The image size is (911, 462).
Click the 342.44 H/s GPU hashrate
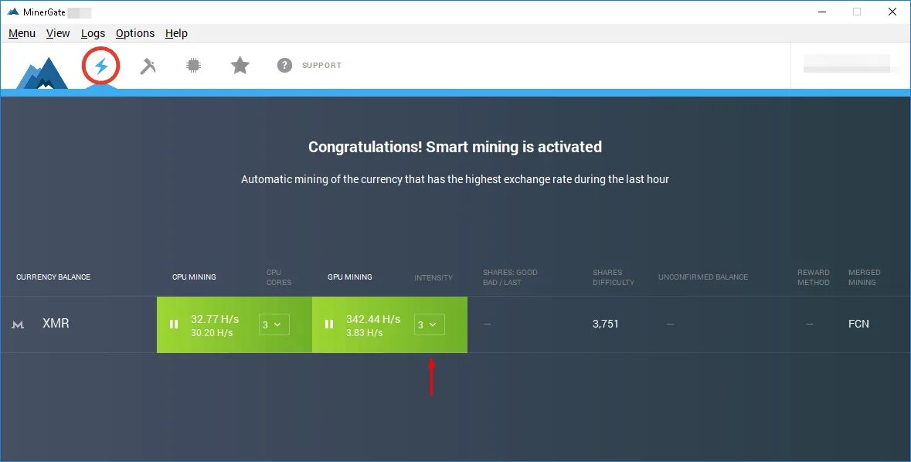coord(373,319)
